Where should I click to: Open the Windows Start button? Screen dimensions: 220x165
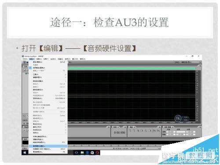[x=25, y=153]
